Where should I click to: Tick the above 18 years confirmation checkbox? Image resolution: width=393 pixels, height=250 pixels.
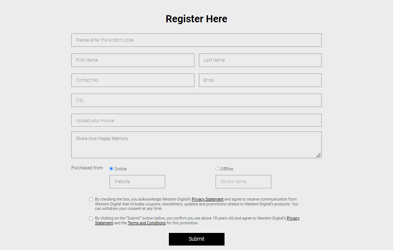(x=91, y=218)
